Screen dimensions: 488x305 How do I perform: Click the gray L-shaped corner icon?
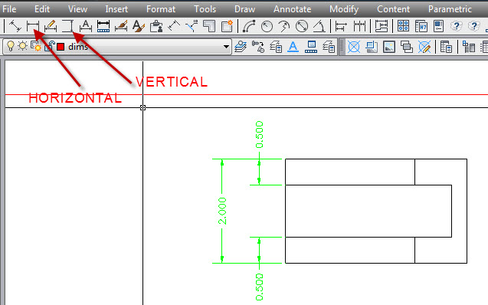pyautogui.click(x=209, y=26)
